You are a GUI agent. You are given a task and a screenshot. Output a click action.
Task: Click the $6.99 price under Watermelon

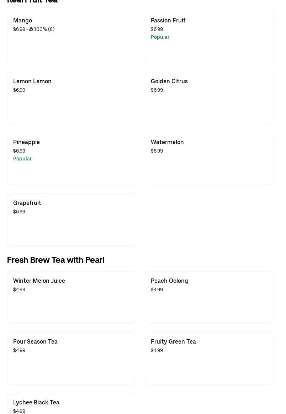click(x=157, y=151)
